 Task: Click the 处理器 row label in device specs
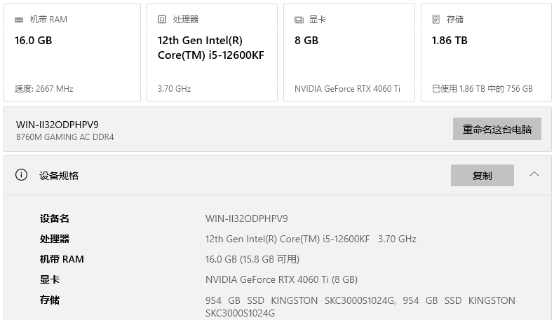tap(55, 239)
